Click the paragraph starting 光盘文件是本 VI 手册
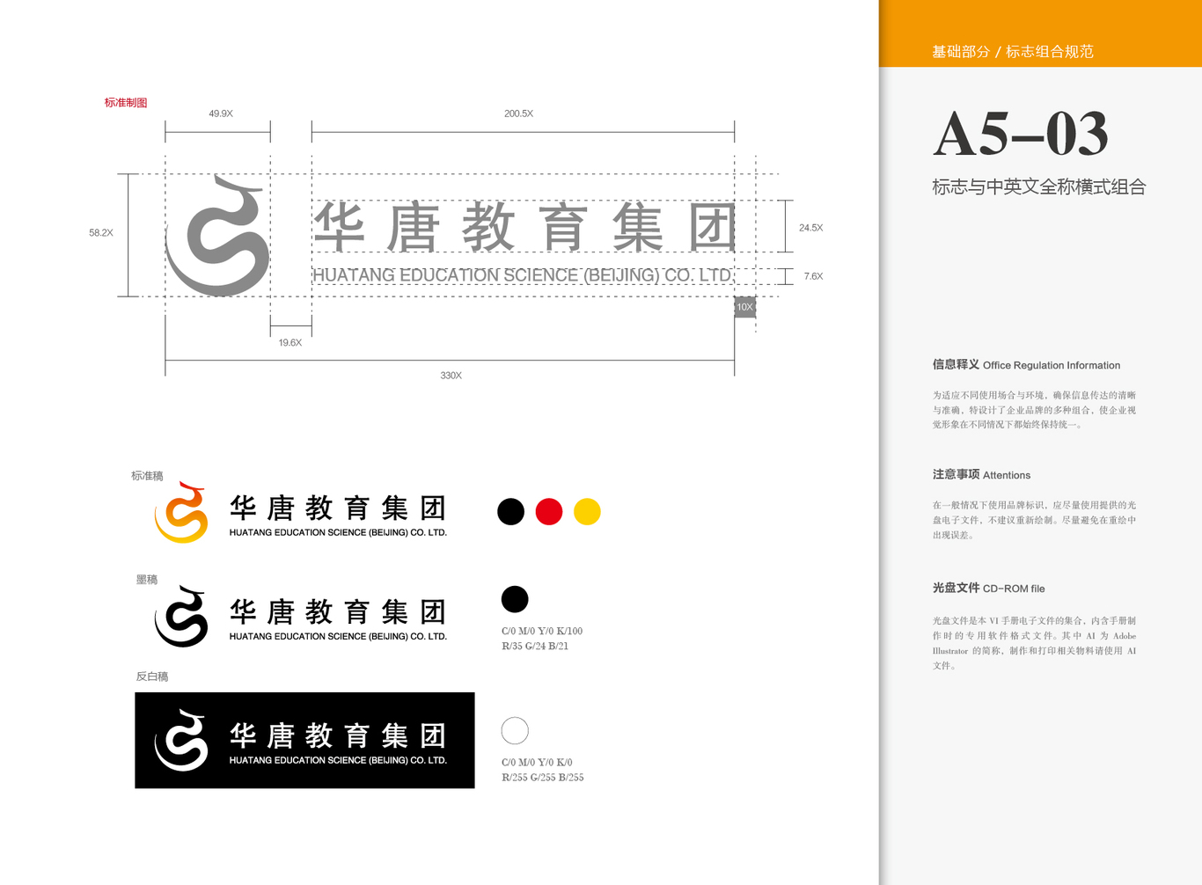The height and width of the screenshot is (885, 1202). [1034, 643]
